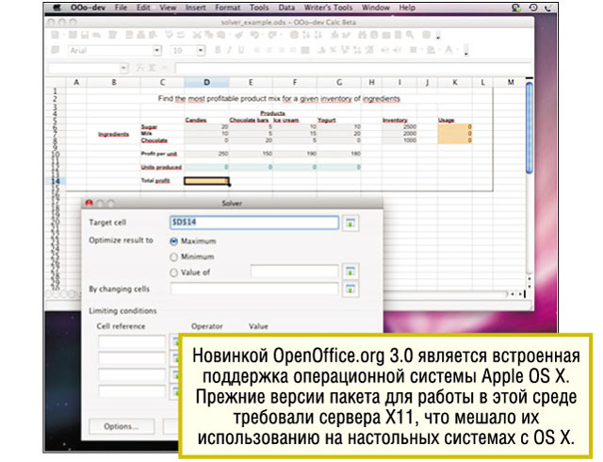Open the Apple menu
Viewport: 603px width, 462px height.
coord(57,8)
